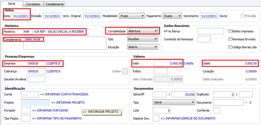Click the Cobrança code field
The height and width of the screenshot is (125, 261).
click(37, 71)
